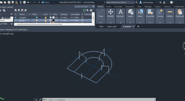Expand the Properties panel dropdown
Image resolution: width=185 pixels, height=101 pixels.
pos(150,23)
